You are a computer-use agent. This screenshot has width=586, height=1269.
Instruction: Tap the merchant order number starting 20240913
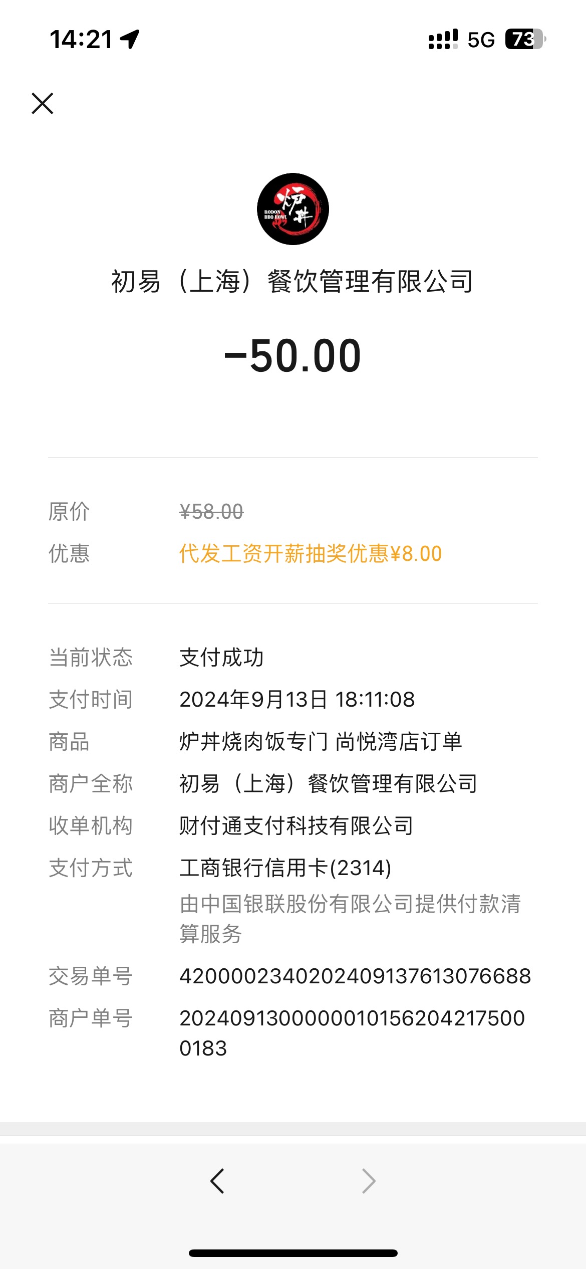(352, 1033)
